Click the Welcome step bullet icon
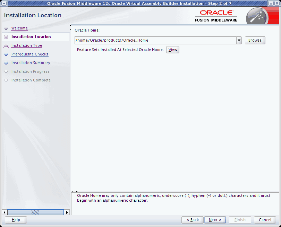The image size is (281, 227). click(x=6, y=28)
